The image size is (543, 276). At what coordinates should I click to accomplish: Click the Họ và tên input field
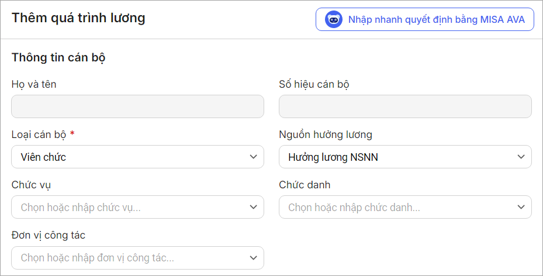click(x=137, y=106)
